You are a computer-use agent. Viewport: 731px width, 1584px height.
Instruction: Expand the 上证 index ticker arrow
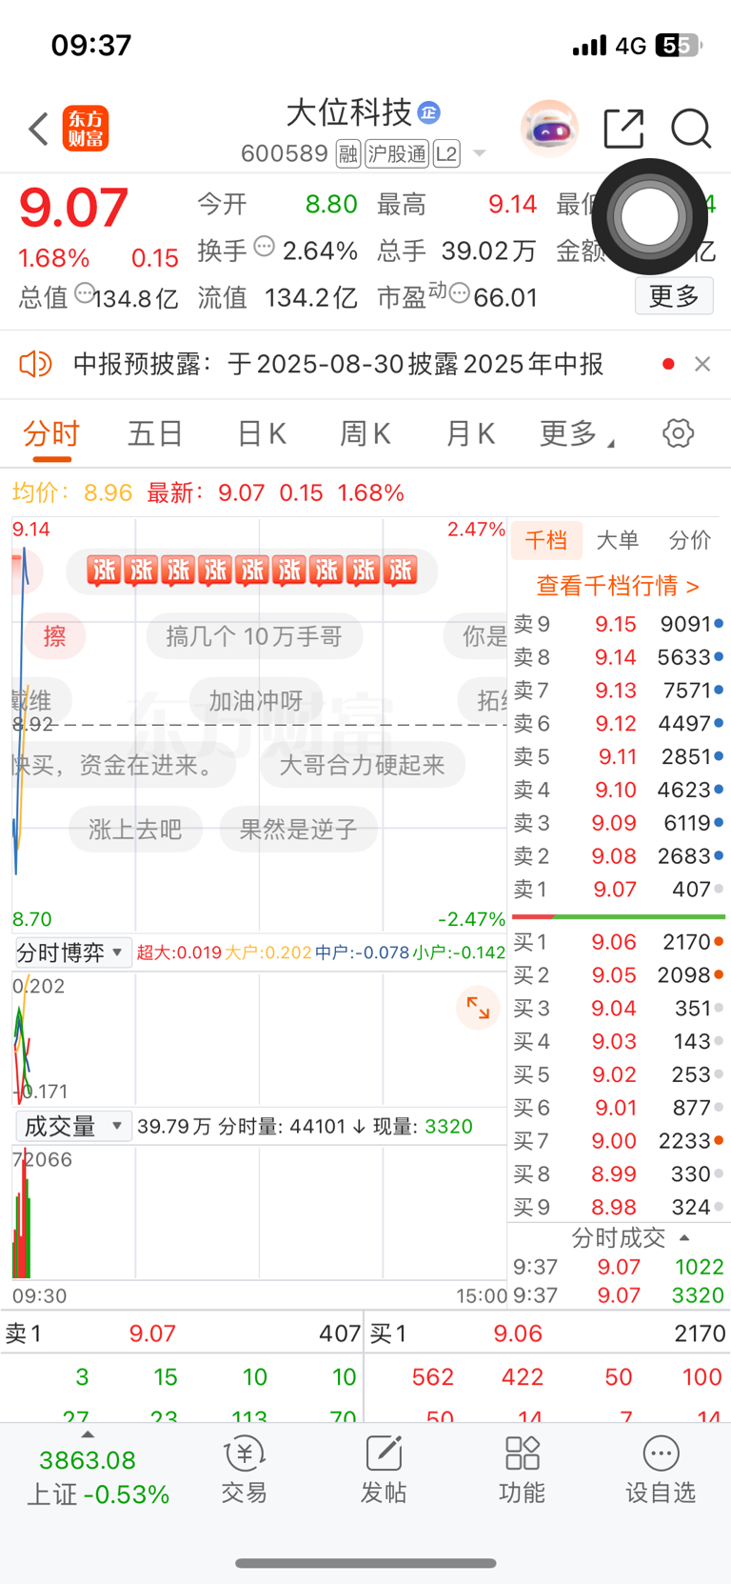point(88,1434)
